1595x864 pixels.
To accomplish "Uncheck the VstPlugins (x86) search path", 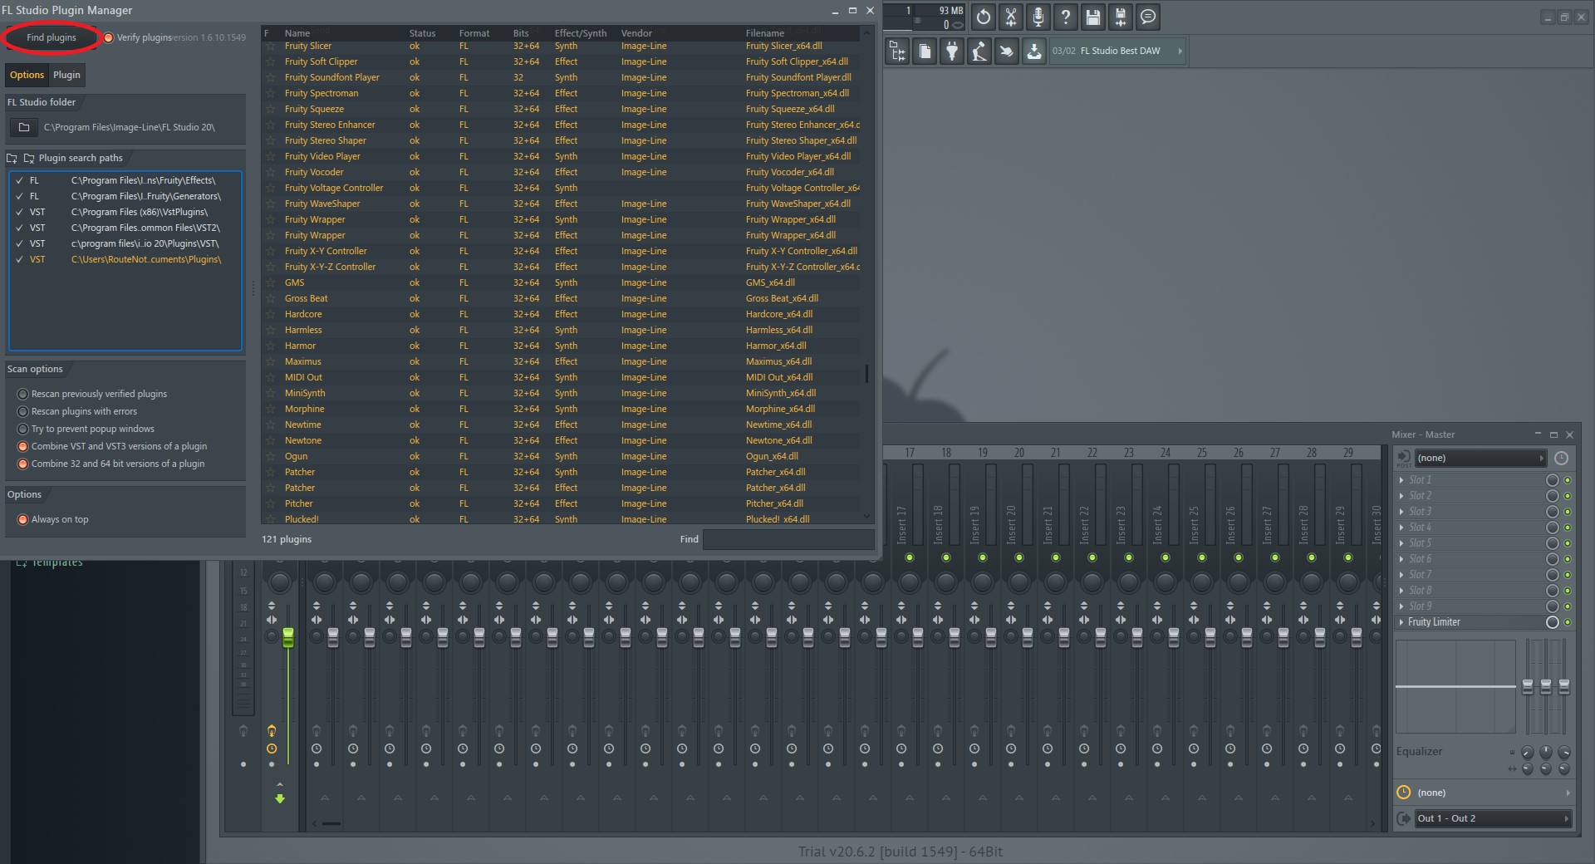I will point(20,212).
